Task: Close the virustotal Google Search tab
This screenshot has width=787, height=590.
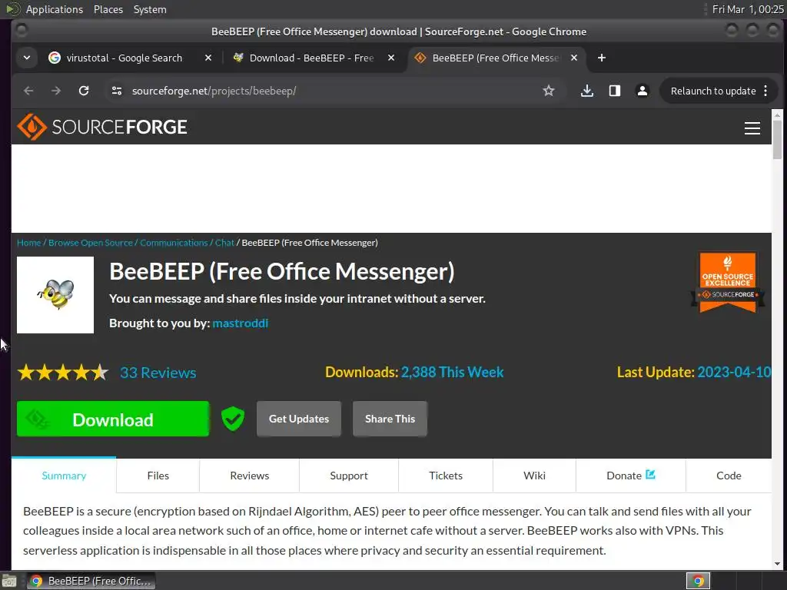Action: point(208,58)
